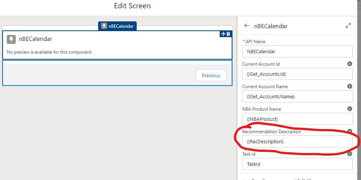The height and width of the screenshot is (180, 361).
Task: Click the info icon for Current Account Id
Action: click(349, 64)
